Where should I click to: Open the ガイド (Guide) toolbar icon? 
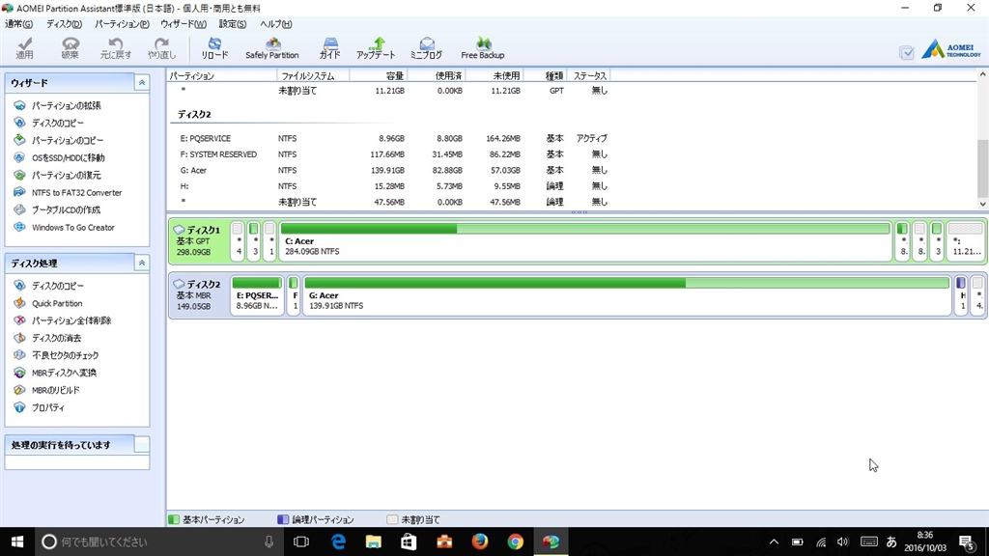(330, 48)
